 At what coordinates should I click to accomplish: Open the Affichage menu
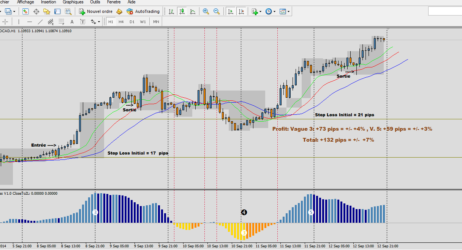[x=25, y=2]
